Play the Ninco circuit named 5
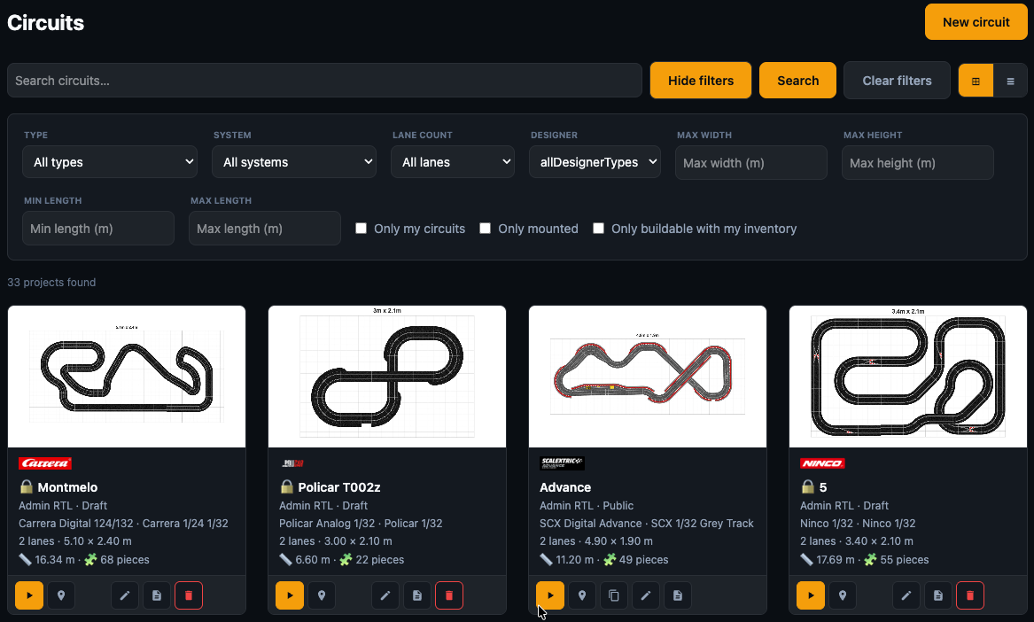The height and width of the screenshot is (622, 1034). point(811,595)
